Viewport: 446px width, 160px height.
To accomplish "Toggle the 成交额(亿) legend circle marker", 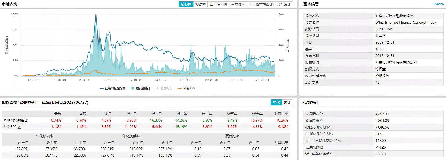I will [133, 88].
